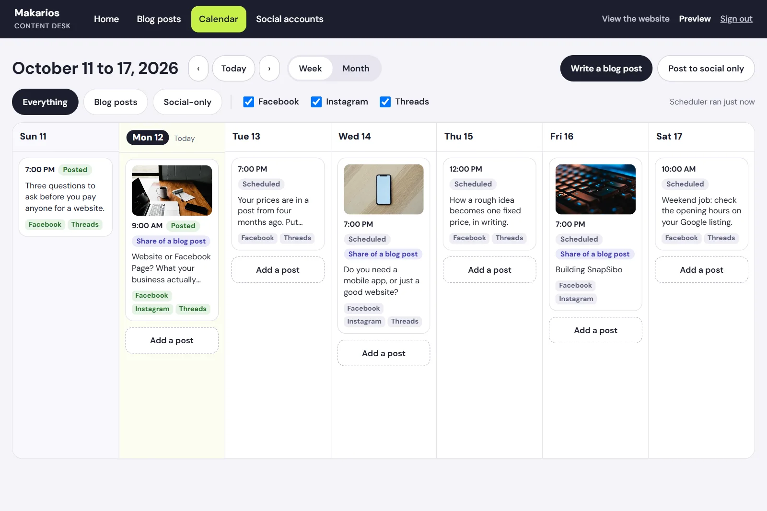Switch to Week view
Viewport: 767px width, 511px height.
[x=310, y=69]
